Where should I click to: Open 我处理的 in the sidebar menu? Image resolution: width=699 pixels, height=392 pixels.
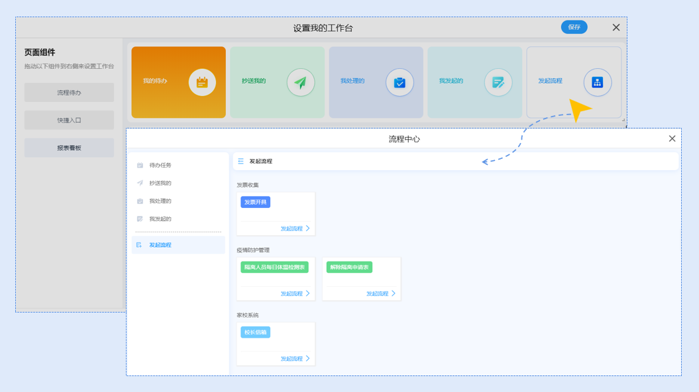tap(160, 201)
